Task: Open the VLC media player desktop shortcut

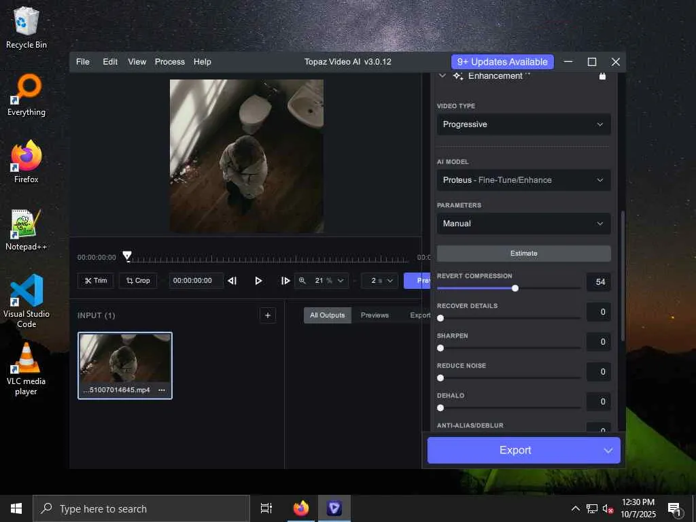Action: pyautogui.click(x=27, y=369)
